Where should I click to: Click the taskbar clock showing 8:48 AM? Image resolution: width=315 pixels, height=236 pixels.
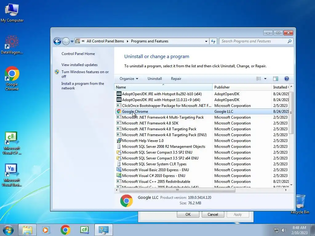coord(299,230)
